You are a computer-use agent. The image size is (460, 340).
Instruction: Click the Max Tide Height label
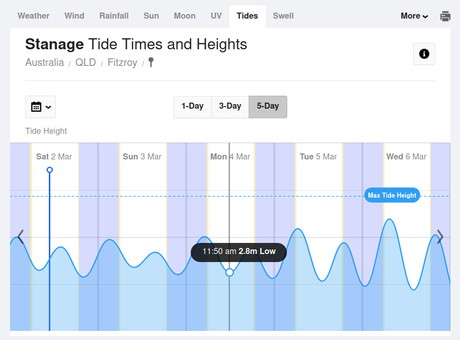[x=392, y=196]
